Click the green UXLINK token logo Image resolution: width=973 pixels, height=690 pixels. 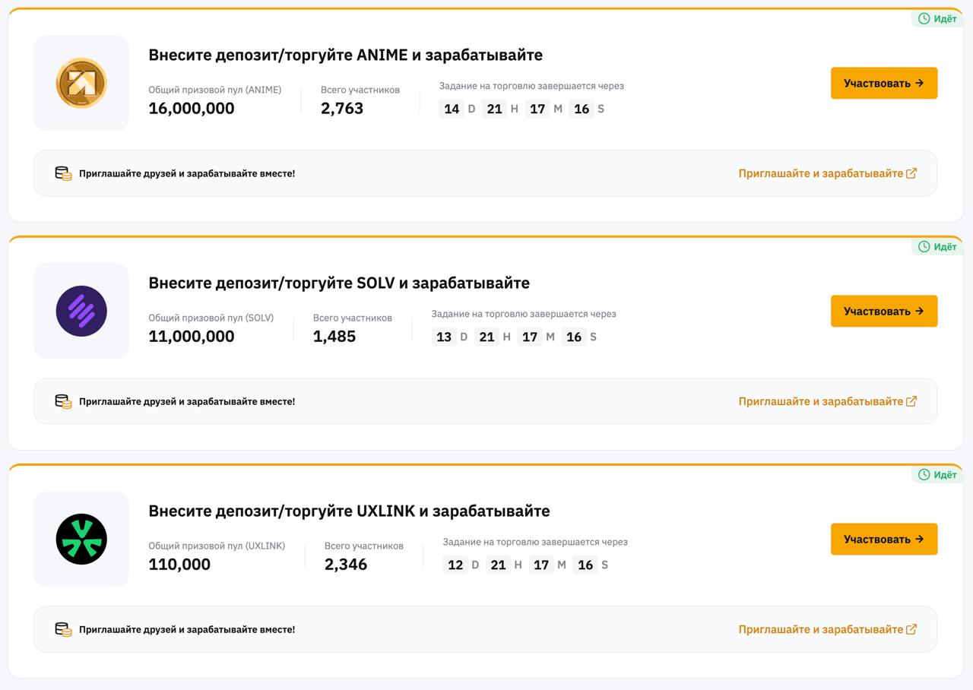click(81, 539)
